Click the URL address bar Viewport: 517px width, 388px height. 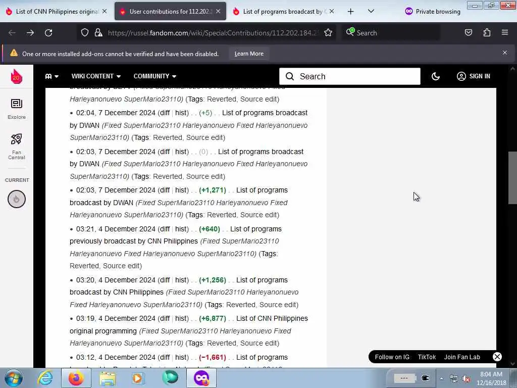coord(213,33)
